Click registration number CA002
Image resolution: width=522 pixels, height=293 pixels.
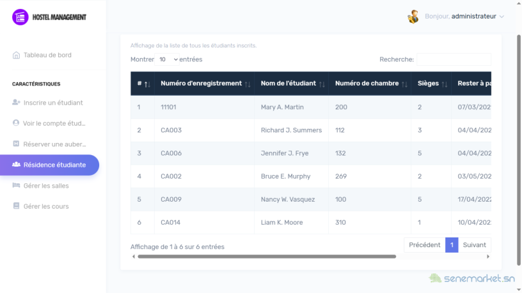[171, 176]
